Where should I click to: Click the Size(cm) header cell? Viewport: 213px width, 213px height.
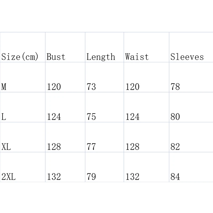click(x=20, y=57)
